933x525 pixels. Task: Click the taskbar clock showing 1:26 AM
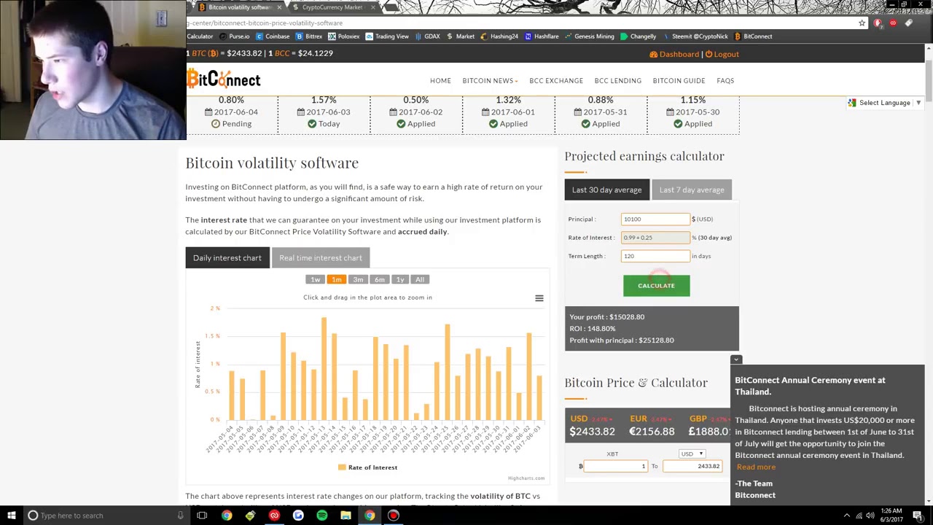coord(891,516)
